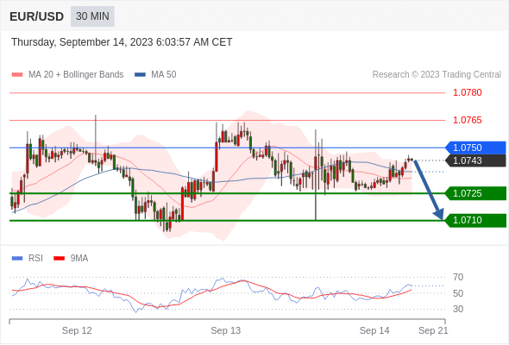Click the Research Trading Central copyright text
509x345 pixels.
(x=437, y=75)
